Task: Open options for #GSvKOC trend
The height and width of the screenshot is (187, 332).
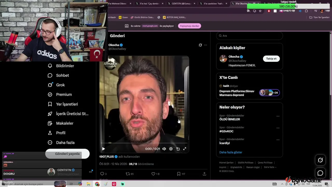Action: (278, 128)
